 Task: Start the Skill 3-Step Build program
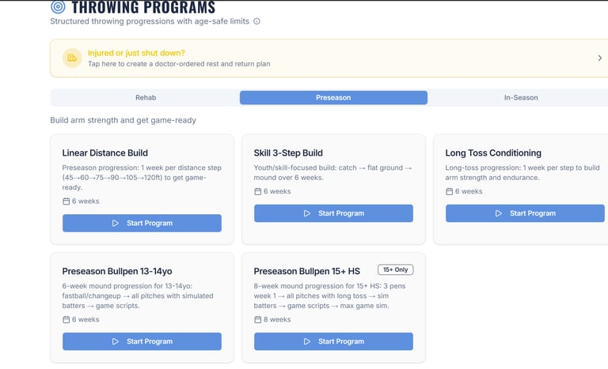pos(333,213)
